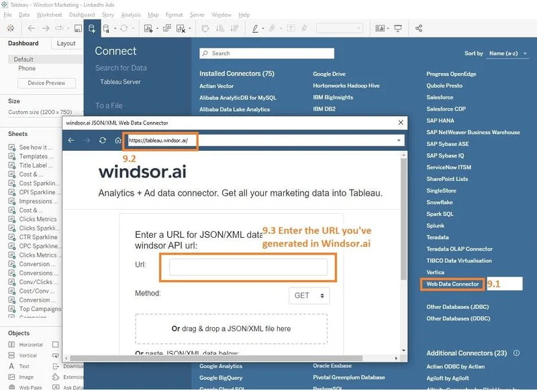Click the Clear Sheet icon
This screenshot has width=537, height=390.
click(x=181, y=28)
